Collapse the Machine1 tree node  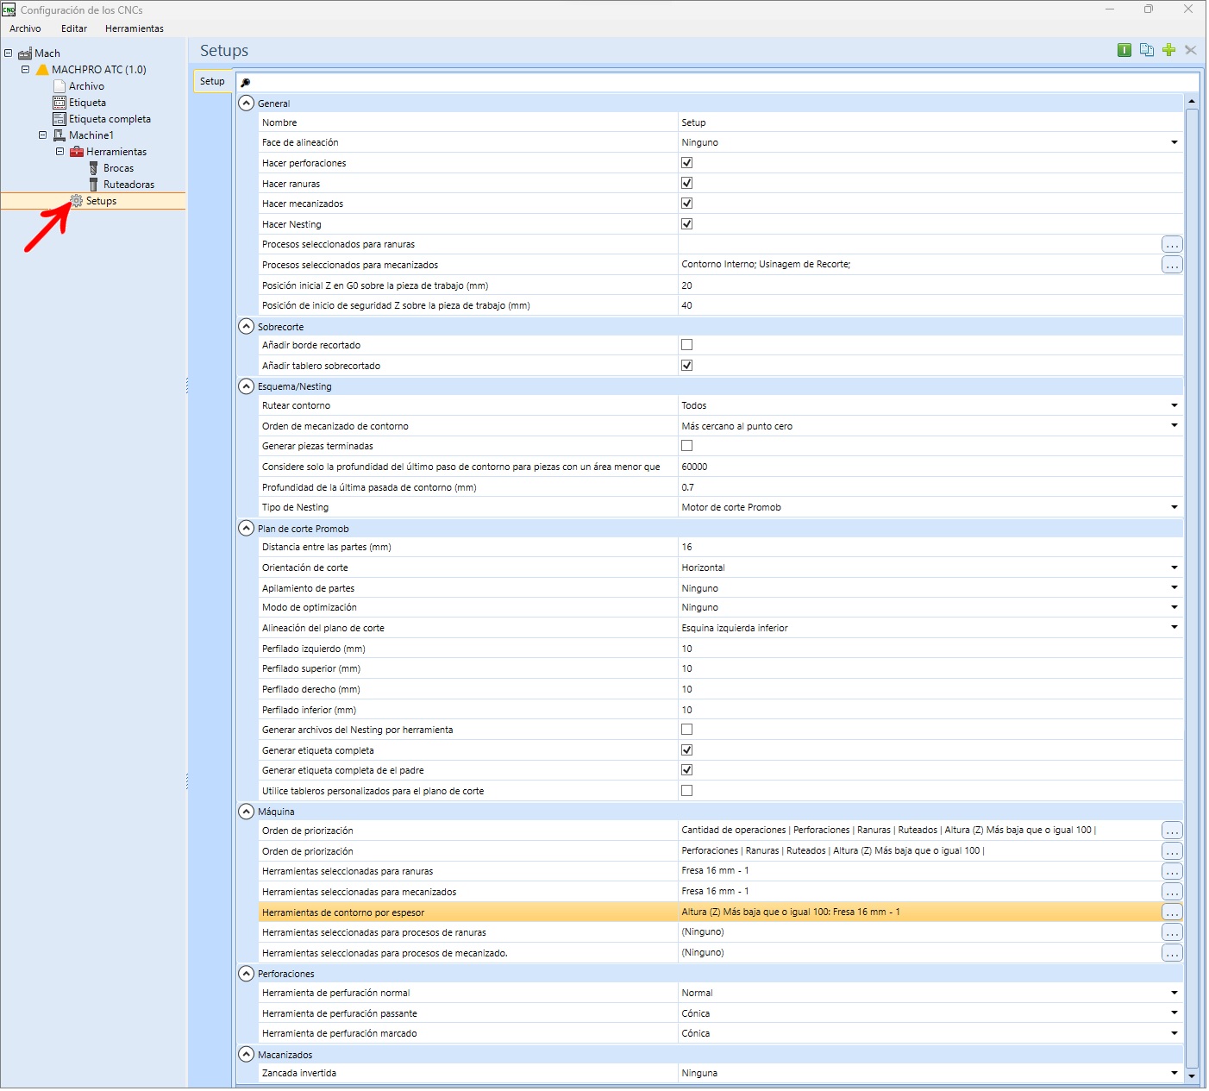(x=42, y=135)
